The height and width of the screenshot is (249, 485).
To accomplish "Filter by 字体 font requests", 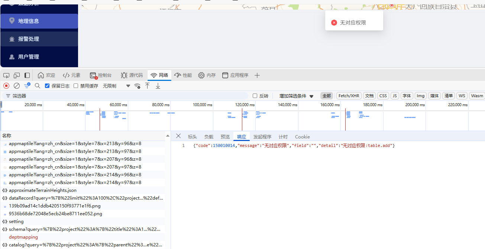I will click(x=407, y=96).
